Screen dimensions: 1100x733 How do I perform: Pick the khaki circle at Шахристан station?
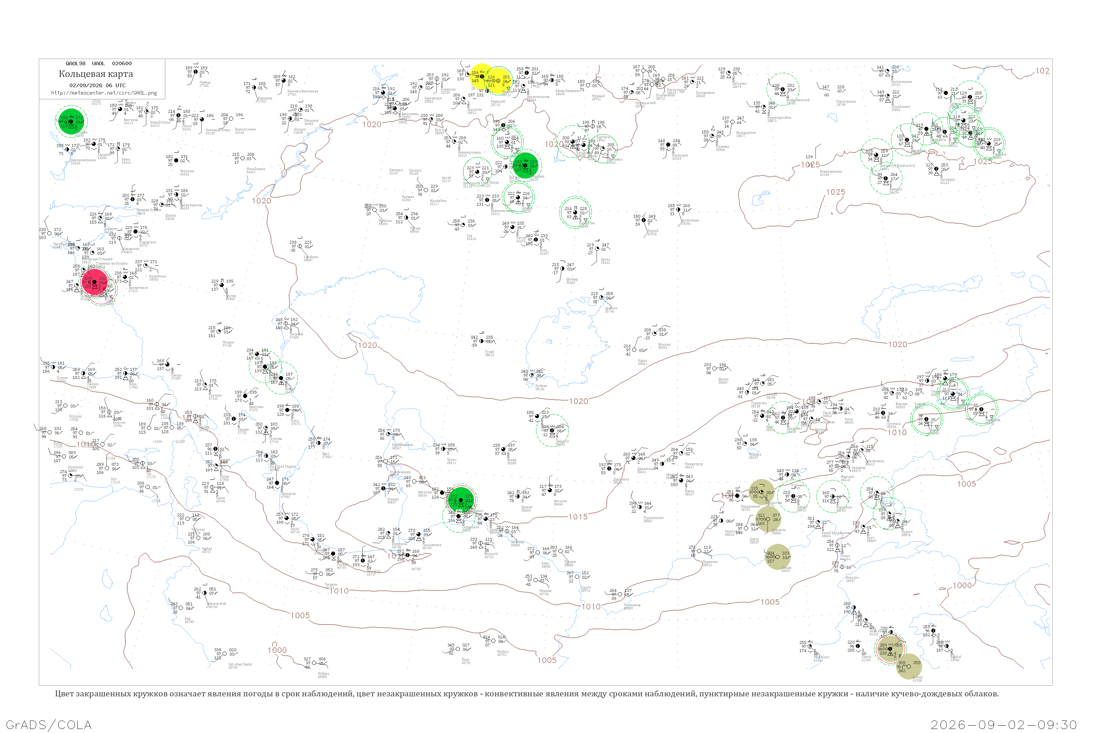point(762,492)
